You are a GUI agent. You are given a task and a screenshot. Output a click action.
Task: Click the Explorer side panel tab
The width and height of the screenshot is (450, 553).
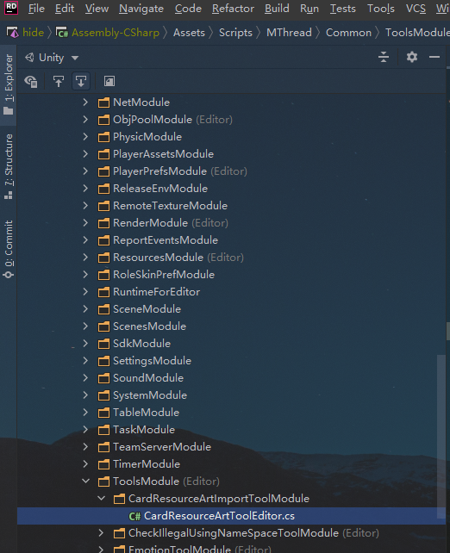(x=9, y=84)
